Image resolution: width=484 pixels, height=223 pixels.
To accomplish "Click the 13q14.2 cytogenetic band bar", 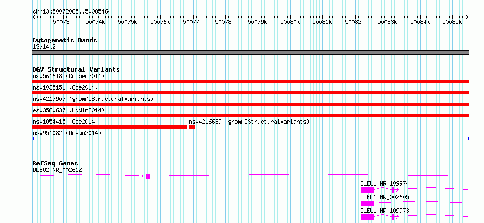I will pyautogui.click(x=250, y=53).
